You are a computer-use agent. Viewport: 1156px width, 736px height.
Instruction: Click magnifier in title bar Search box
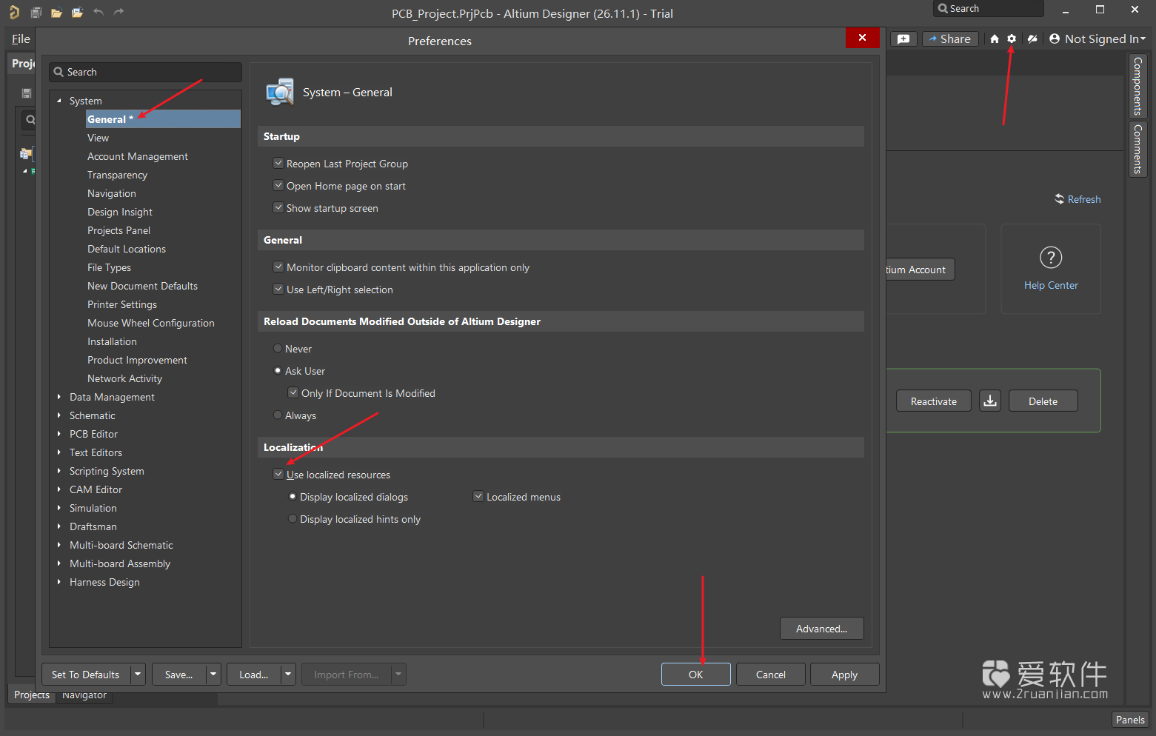click(943, 9)
